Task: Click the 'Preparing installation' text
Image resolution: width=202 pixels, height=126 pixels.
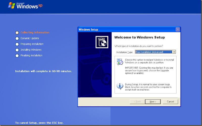Action: 32,44
